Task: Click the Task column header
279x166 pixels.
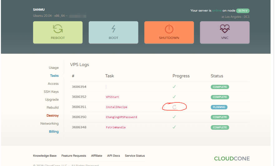Action: pos(109,76)
